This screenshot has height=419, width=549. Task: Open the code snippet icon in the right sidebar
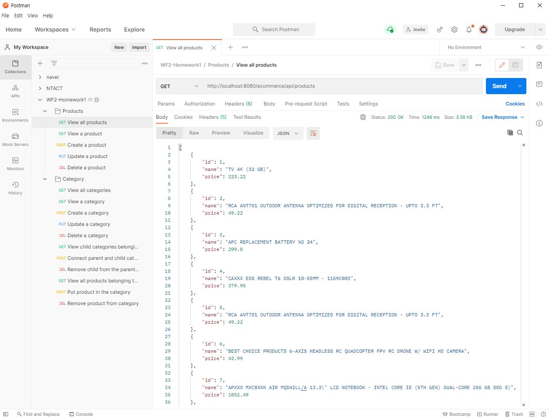coord(539,104)
